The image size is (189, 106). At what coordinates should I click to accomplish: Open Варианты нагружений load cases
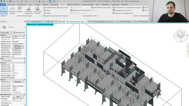[x=29, y=10]
